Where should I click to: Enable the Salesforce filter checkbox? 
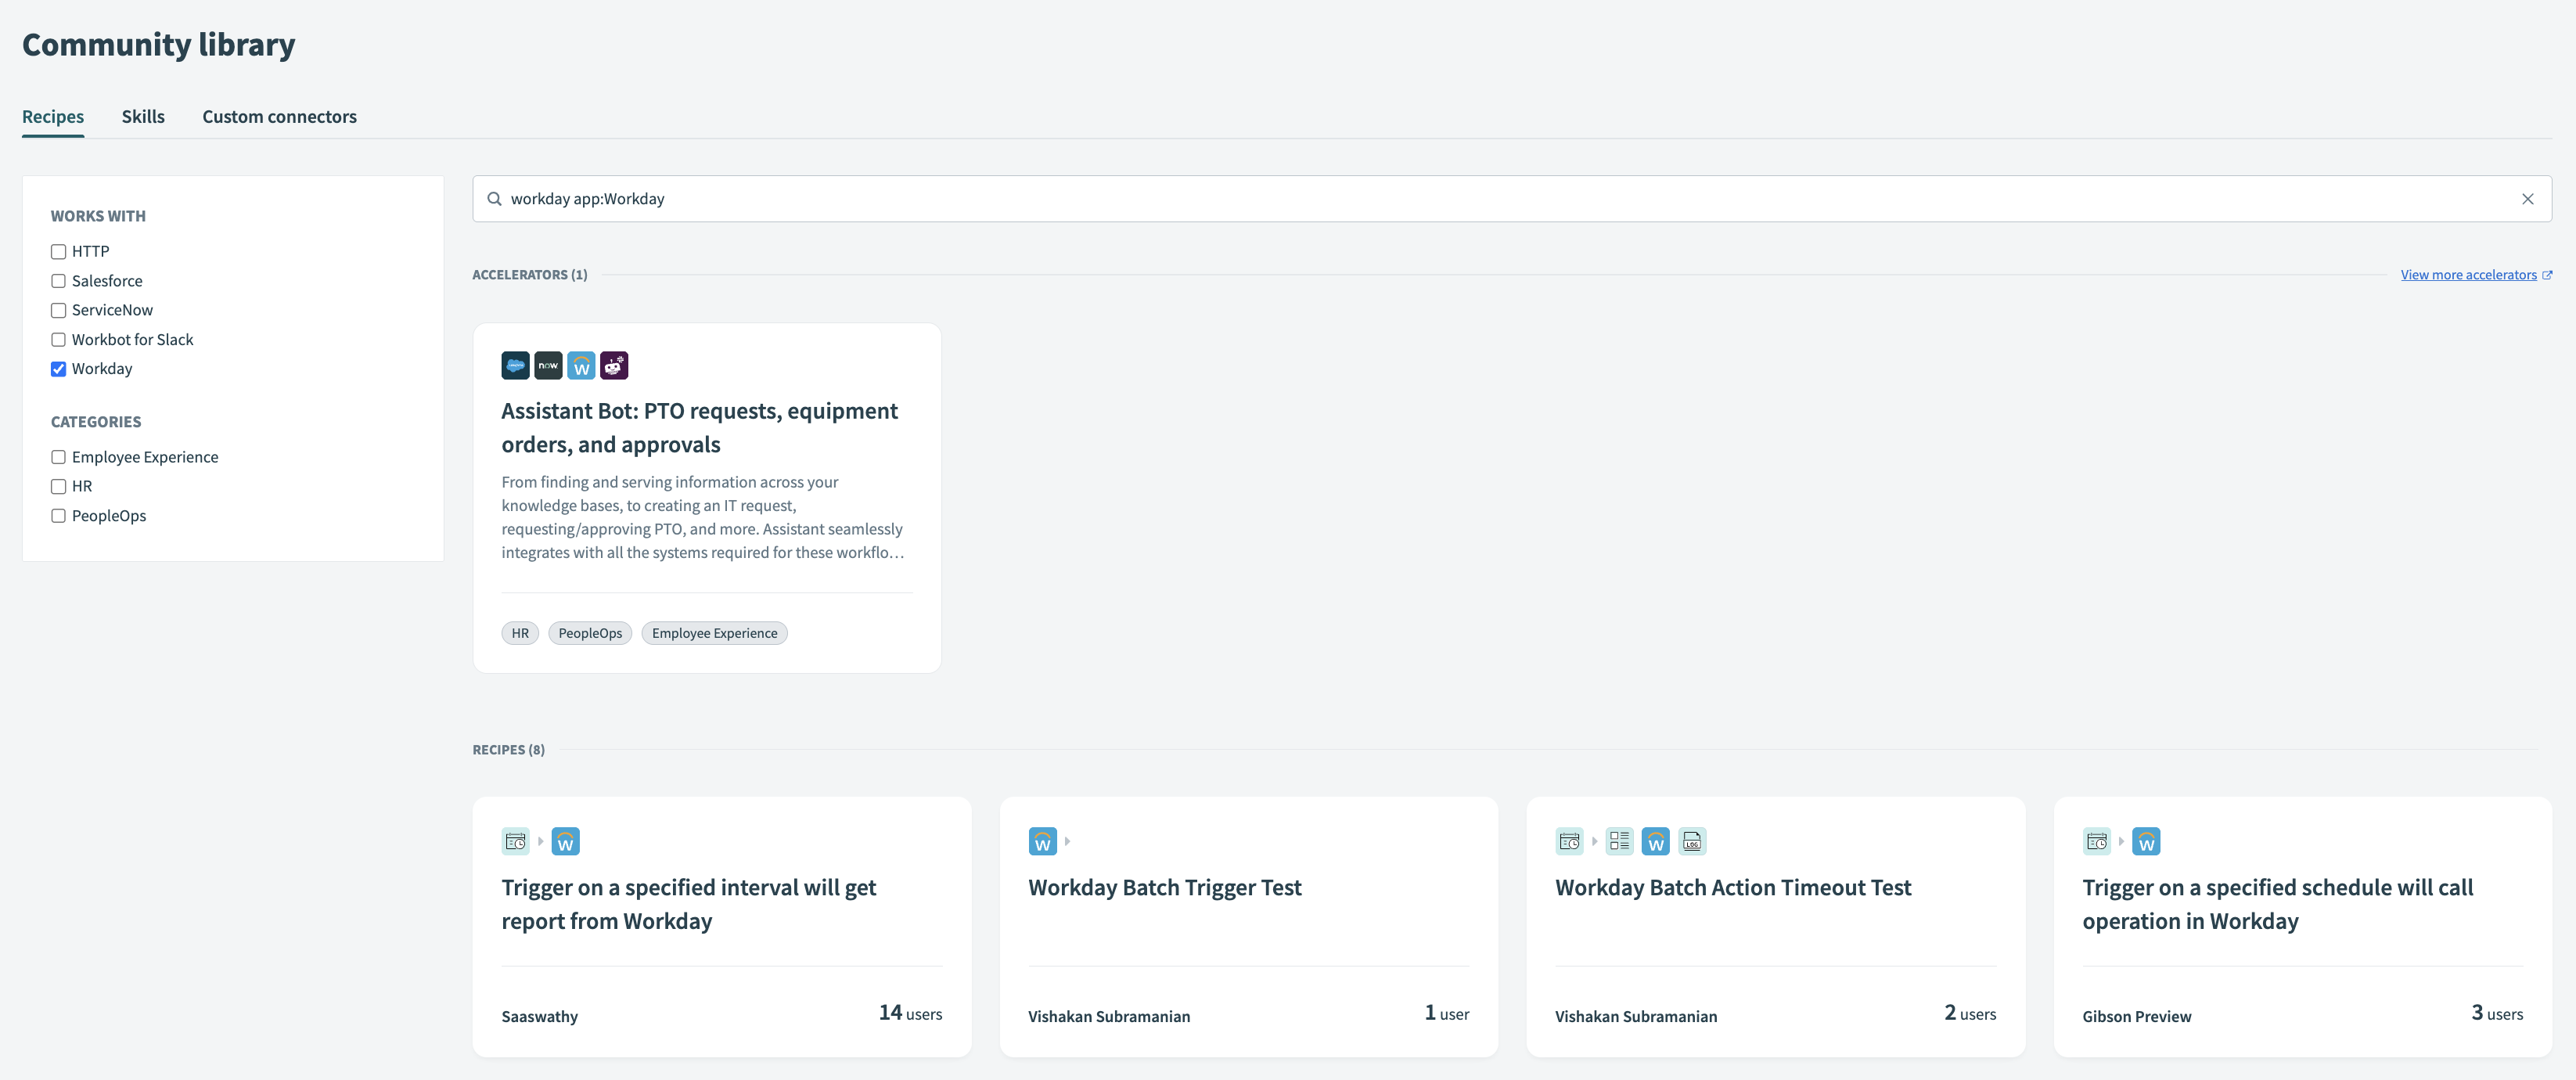[x=59, y=281]
